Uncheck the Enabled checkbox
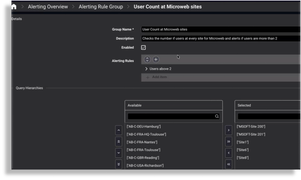The width and height of the screenshot is (301, 180). click(x=143, y=47)
